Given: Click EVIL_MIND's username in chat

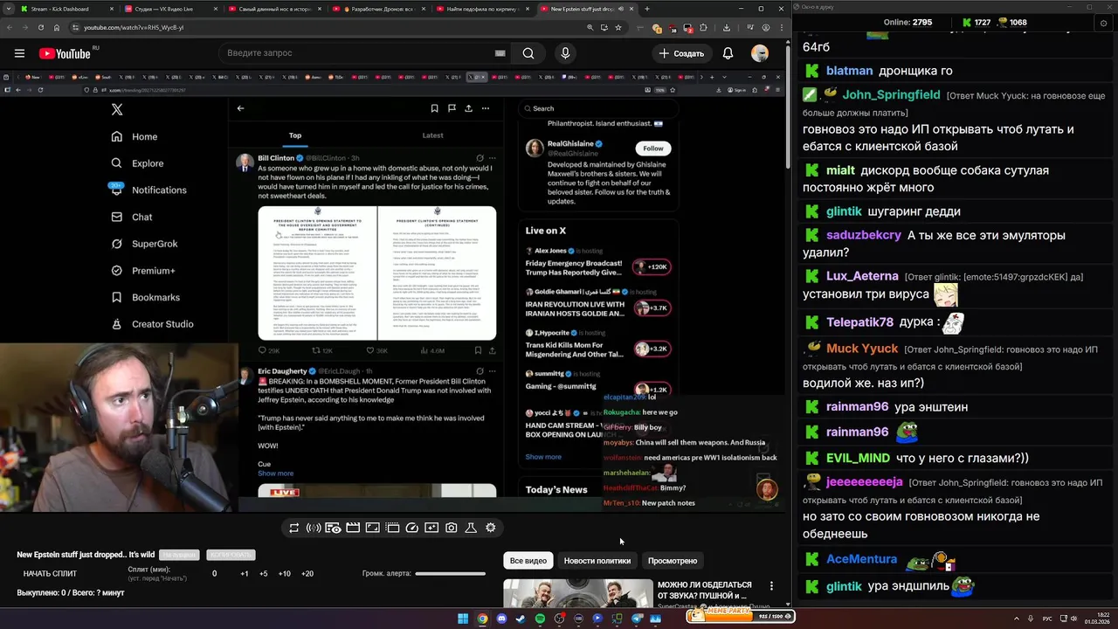Looking at the screenshot, I should coord(859,458).
